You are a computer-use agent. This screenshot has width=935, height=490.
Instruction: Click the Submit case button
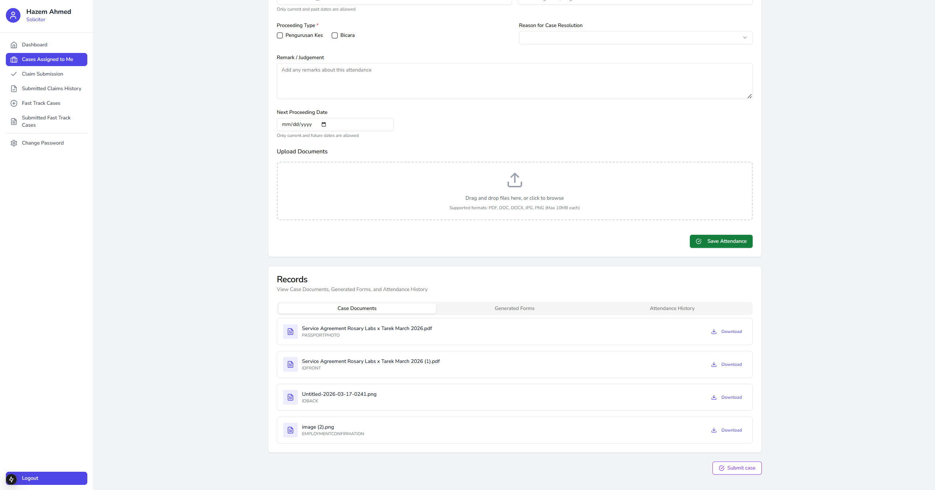pos(737,468)
